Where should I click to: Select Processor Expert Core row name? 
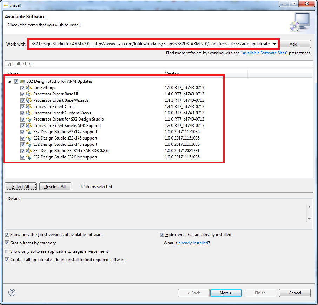[53, 106]
